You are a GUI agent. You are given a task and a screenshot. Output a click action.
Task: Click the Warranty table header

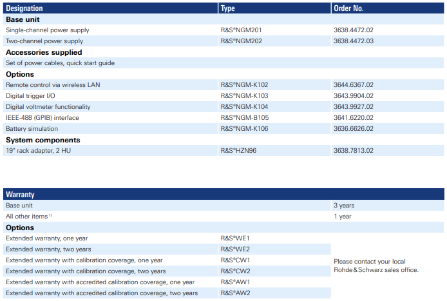223,194
